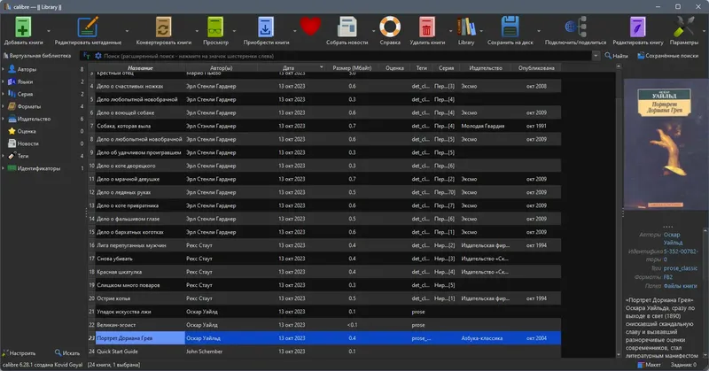Select row Упадок искусства лжи
Viewport: 709px width, 371px height.
pos(324,312)
